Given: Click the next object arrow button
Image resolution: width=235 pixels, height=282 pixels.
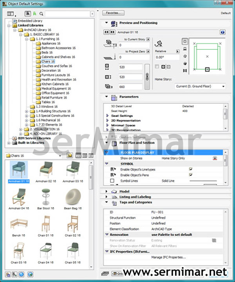Looking at the screenshot, I should (x=112, y=32).
